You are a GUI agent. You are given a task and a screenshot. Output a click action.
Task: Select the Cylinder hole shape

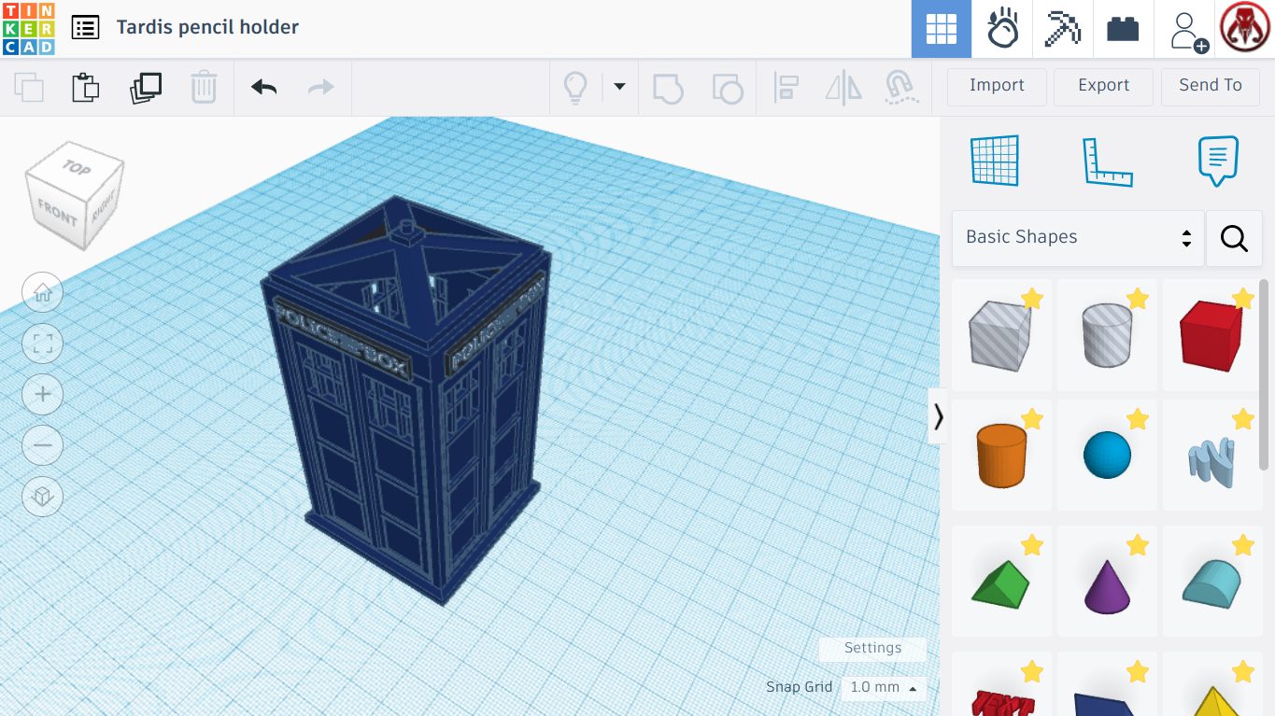tap(1107, 335)
